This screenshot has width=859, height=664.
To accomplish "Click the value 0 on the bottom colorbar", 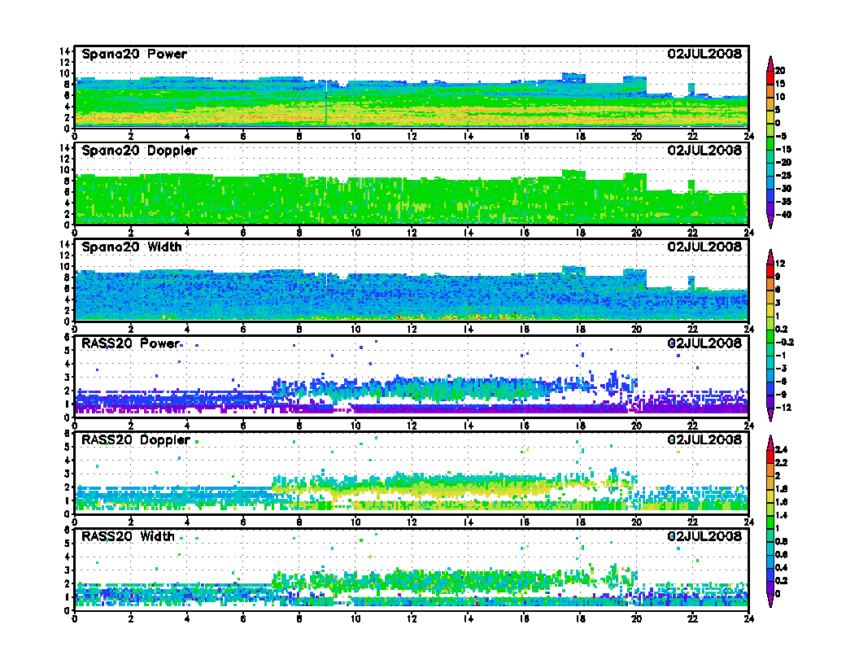I will [778, 594].
